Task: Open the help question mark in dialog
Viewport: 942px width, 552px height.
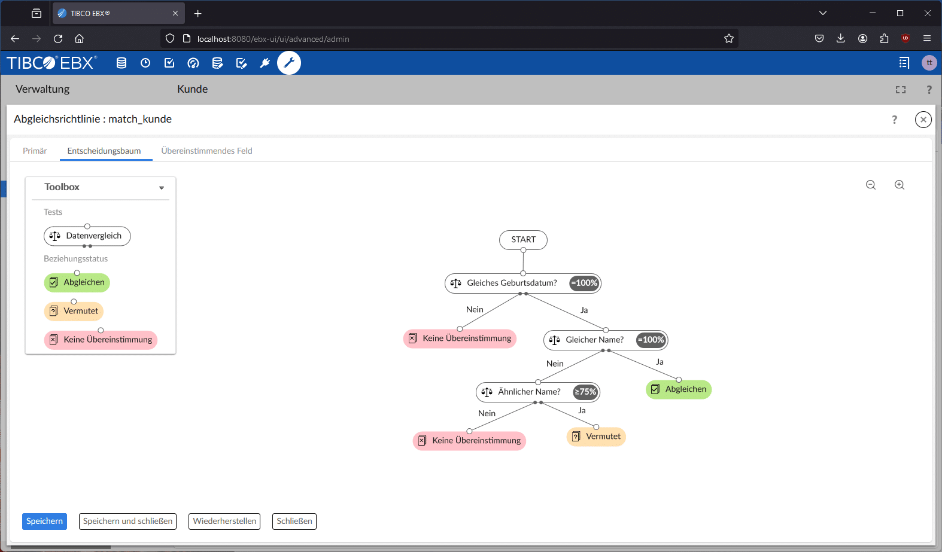Action: point(895,120)
